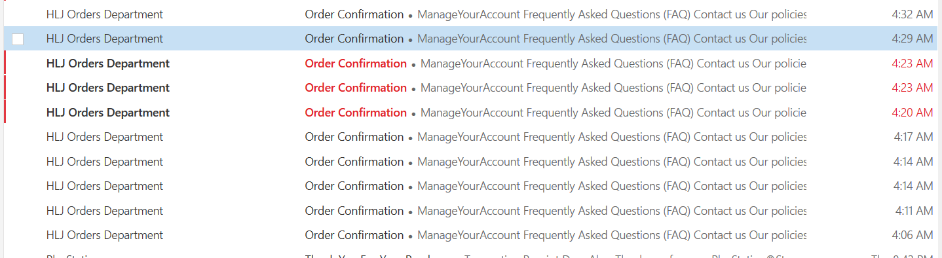
Task: Open the Order Confirmation email from 4:11 AM
Action: pos(470,211)
